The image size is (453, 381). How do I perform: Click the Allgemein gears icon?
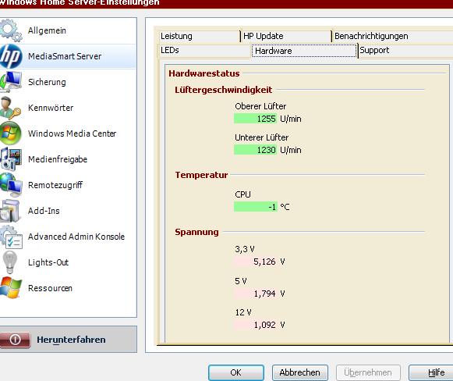coord(11,30)
